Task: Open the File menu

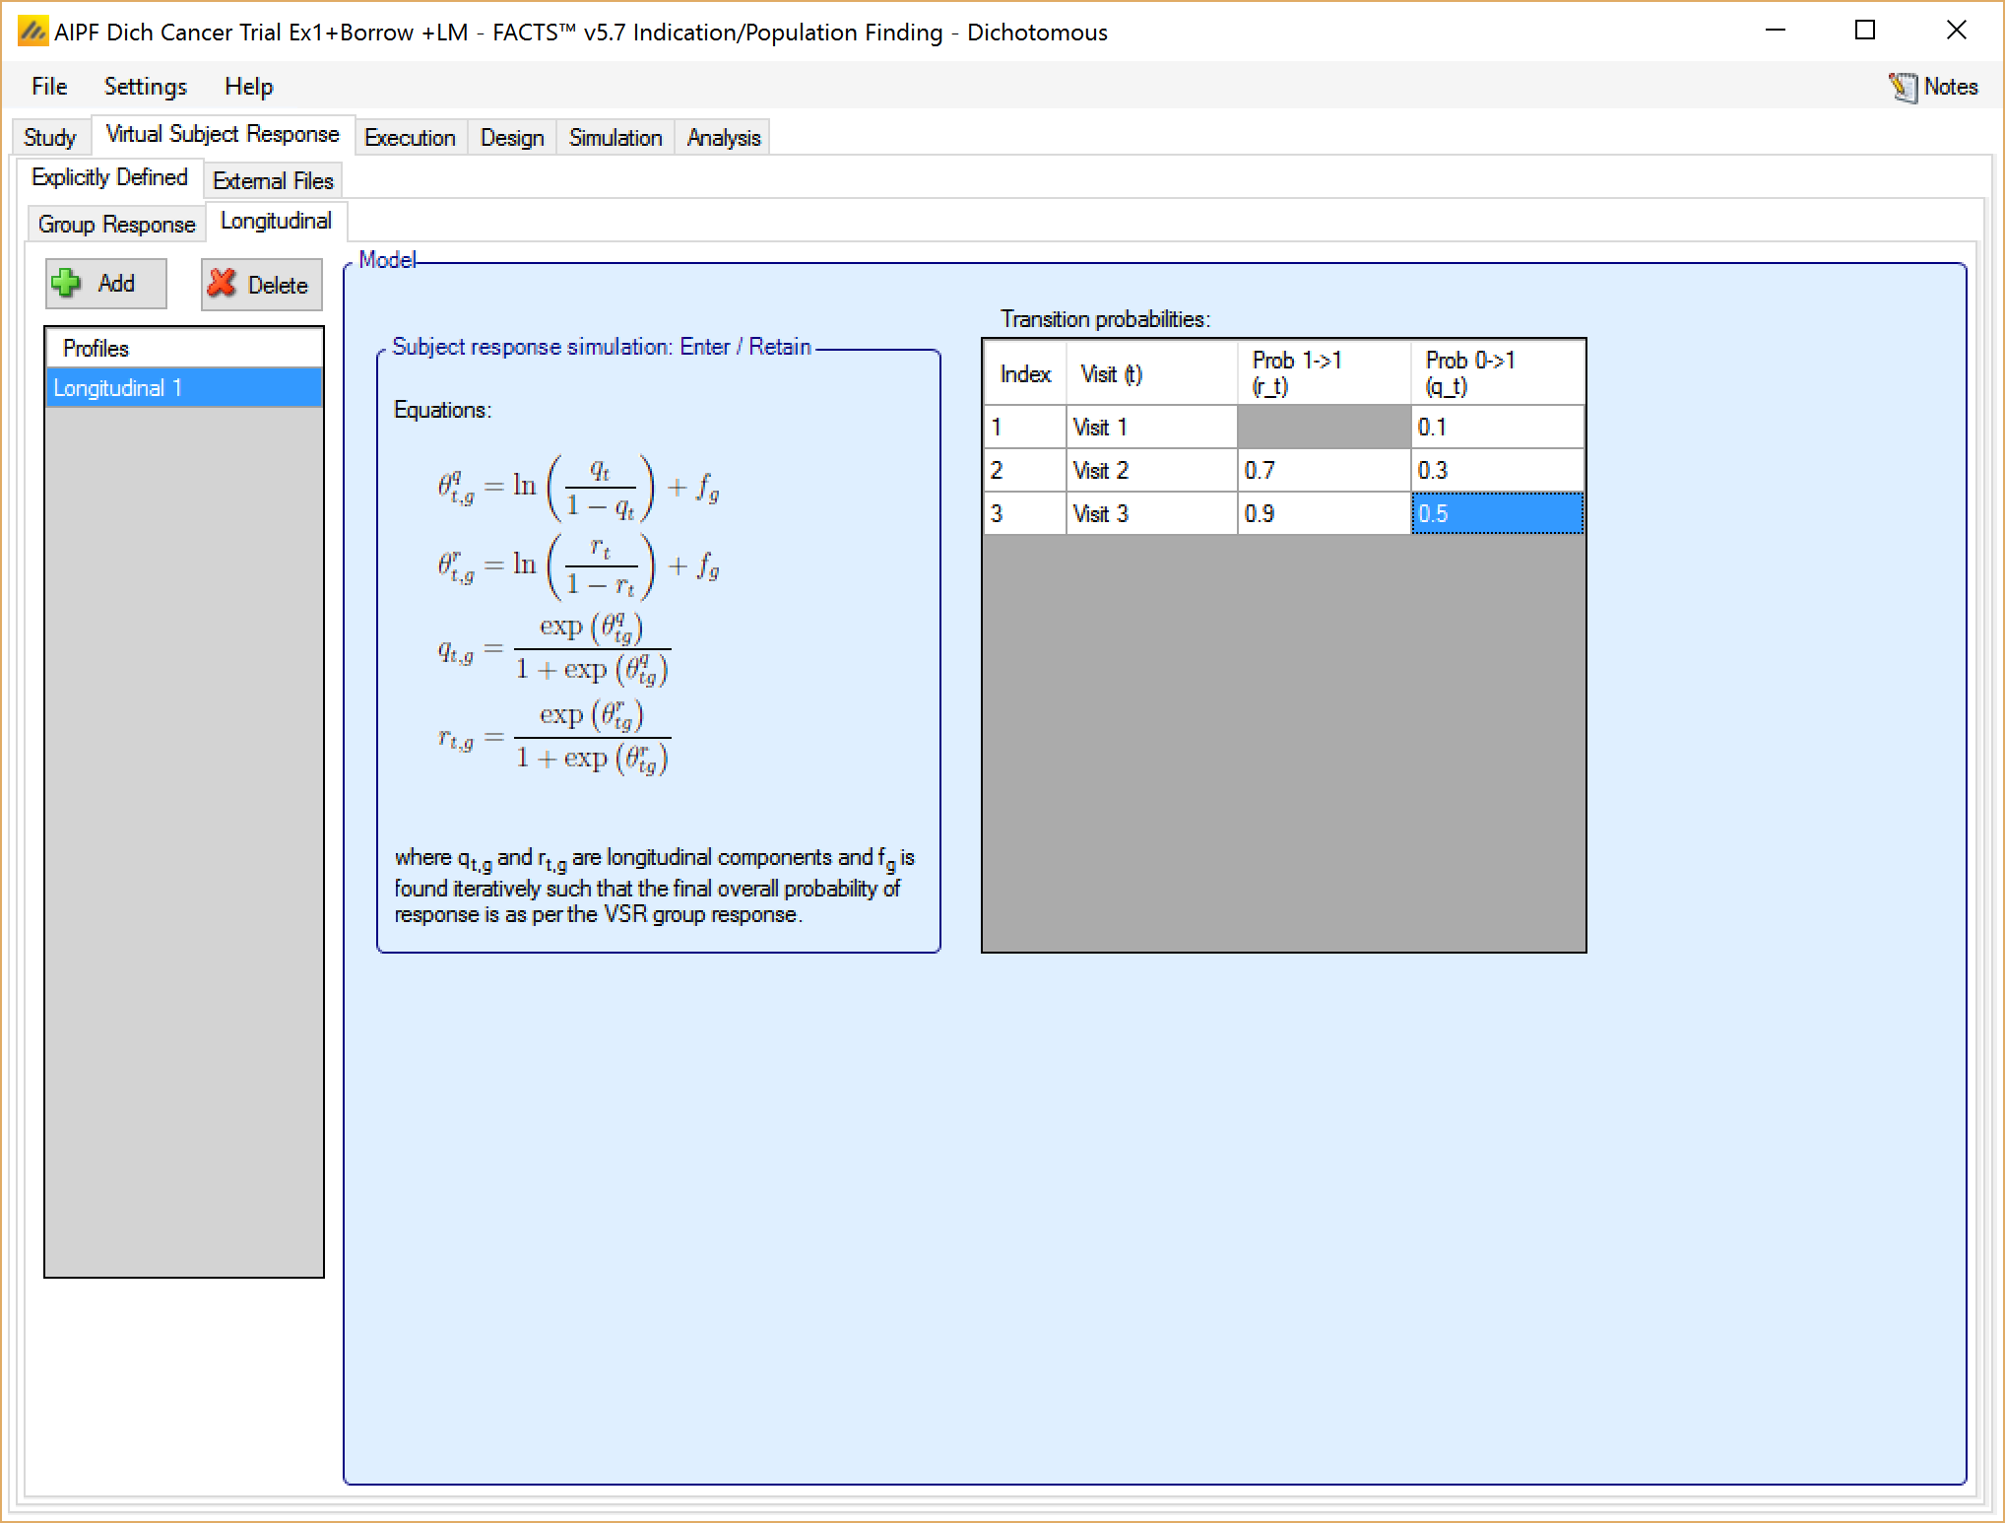Action: pyautogui.click(x=49, y=87)
